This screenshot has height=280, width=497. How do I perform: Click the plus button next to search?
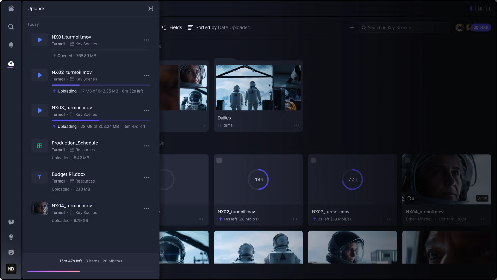[x=352, y=27]
